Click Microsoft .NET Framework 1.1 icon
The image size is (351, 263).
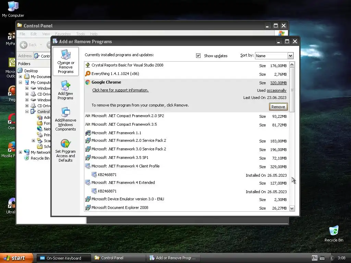click(x=87, y=133)
